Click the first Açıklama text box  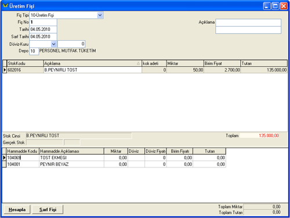pyautogui.click(x=248, y=23)
